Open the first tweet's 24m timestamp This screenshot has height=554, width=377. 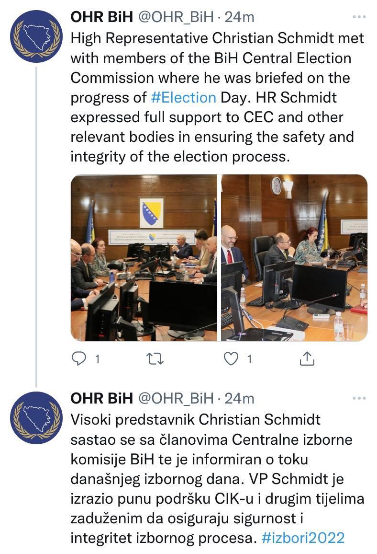coord(240,17)
